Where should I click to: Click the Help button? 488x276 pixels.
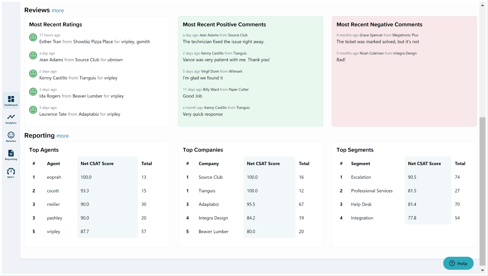458,263
